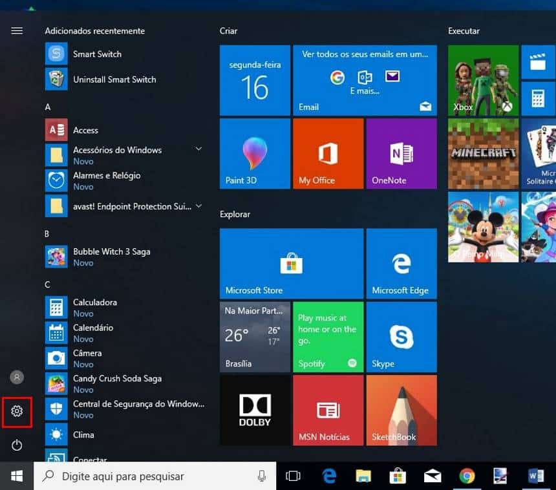The height and width of the screenshot is (490, 556).
Task: Open Disney Mickey game tile
Action: tap(484, 227)
